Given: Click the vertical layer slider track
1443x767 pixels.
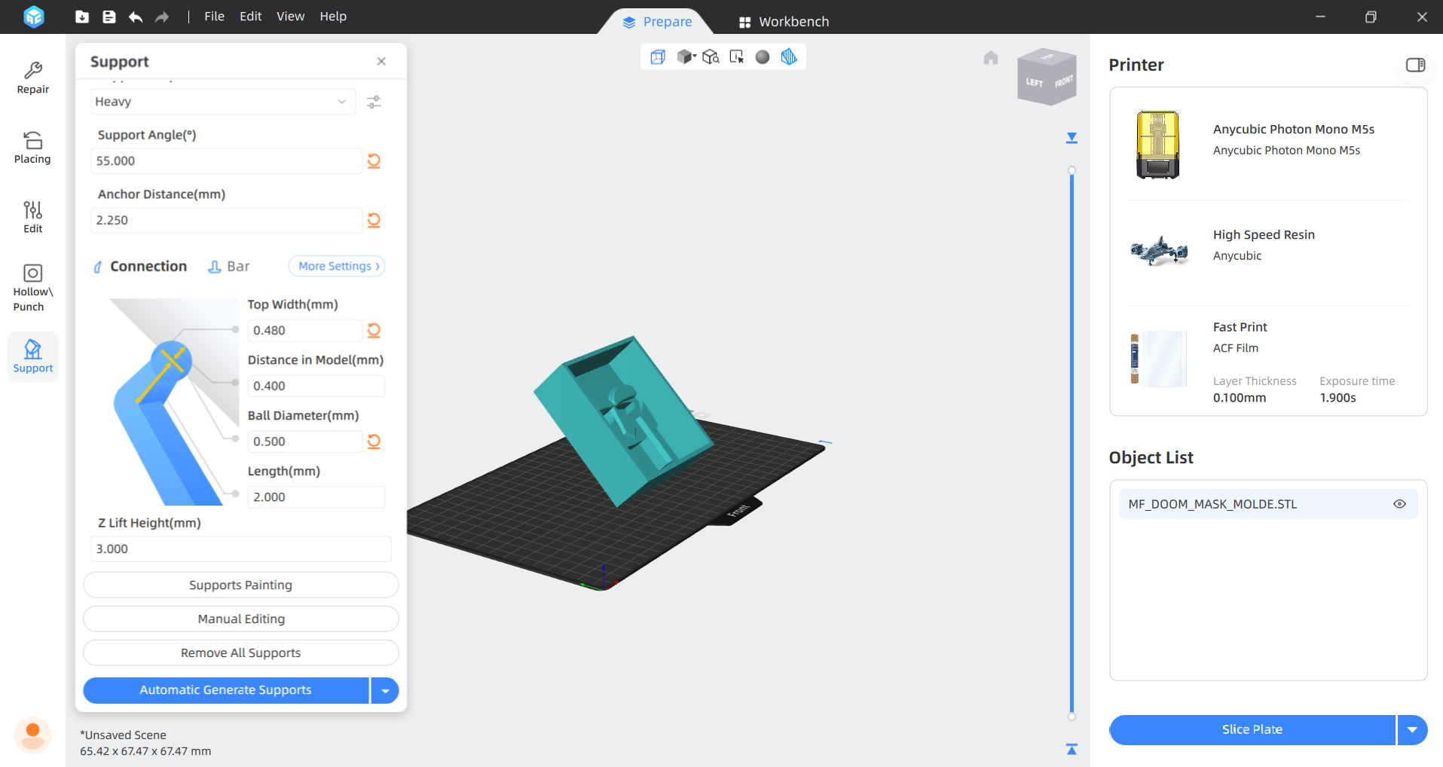Looking at the screenshot, I should pos(1072,443).
